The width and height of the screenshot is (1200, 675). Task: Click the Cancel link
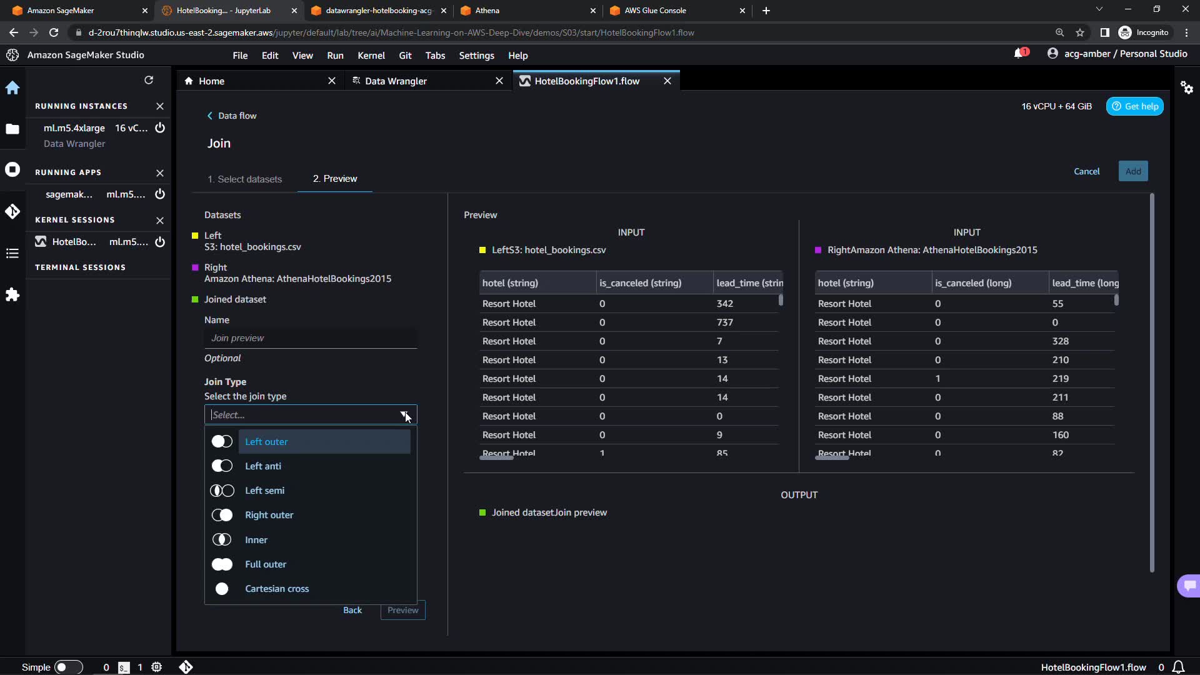[x=1086, y=171]
